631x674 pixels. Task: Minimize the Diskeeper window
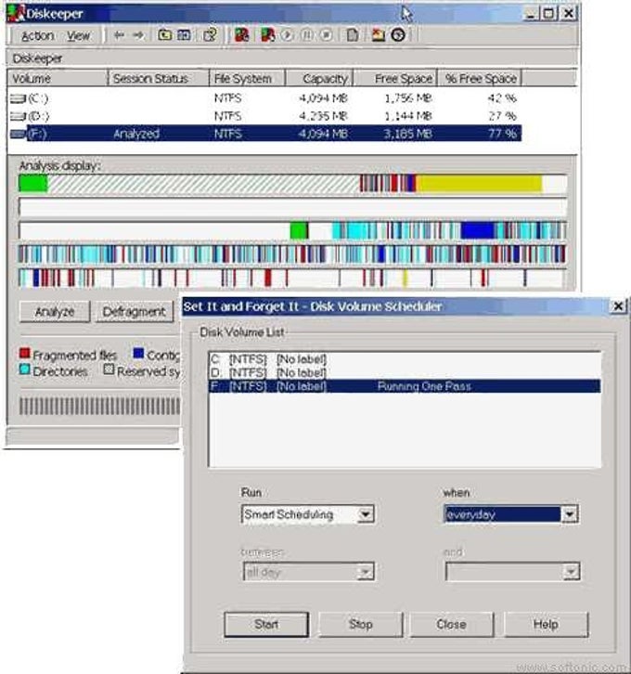[532, 13]
